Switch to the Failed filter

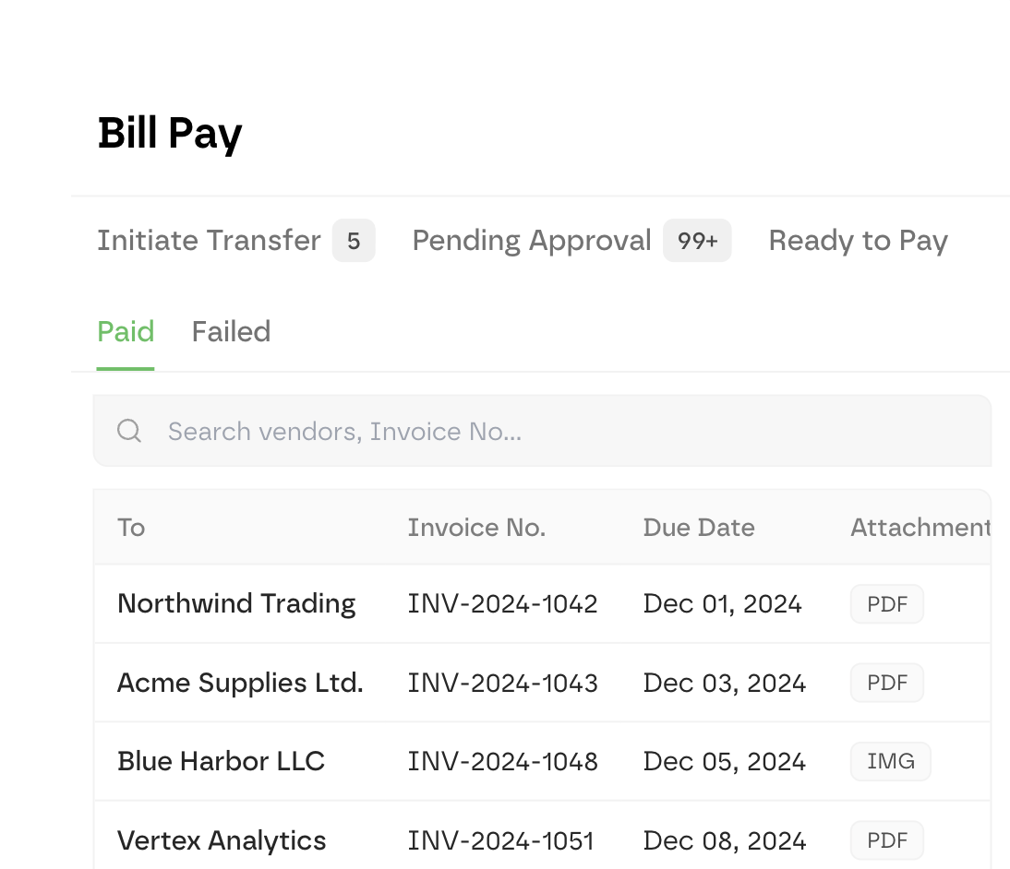(231, 331)
